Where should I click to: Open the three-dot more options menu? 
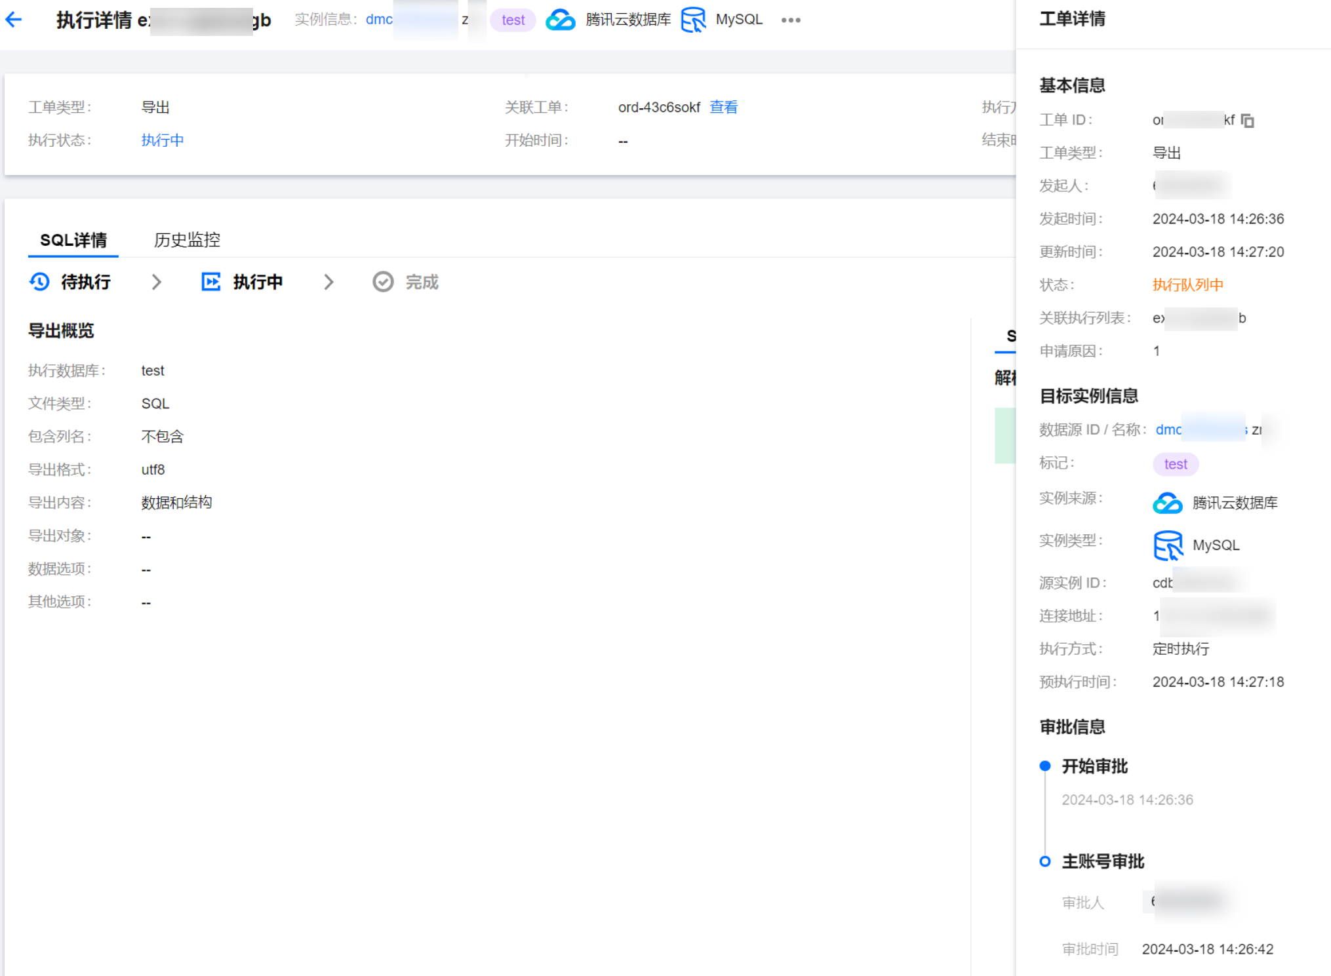click(791, 20)
